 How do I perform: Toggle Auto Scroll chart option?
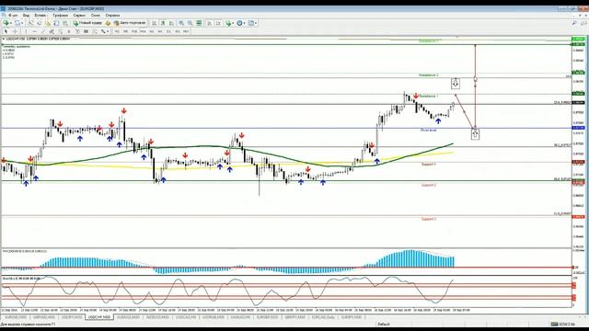click(209, 23)
